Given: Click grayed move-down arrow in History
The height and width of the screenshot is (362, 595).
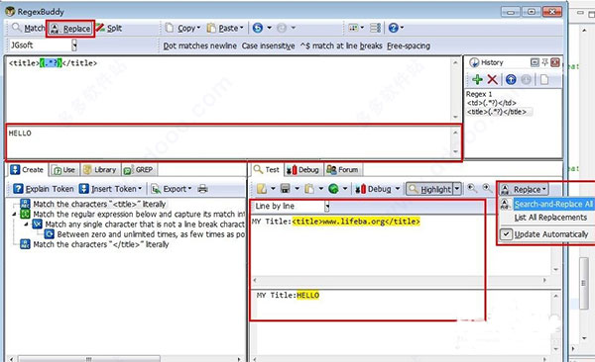Looking at the screenshot, I should point(526,79).
